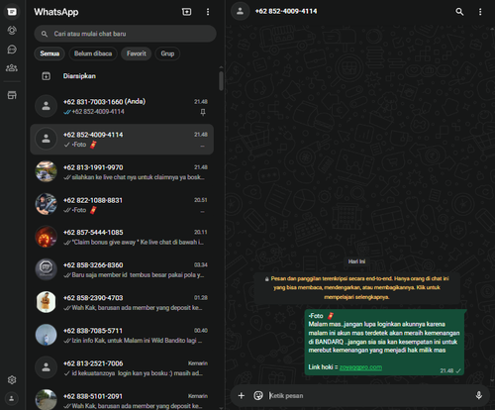Select the Grup filter tab
This screenshot has width=495, height=410.
tap(167, 53)
